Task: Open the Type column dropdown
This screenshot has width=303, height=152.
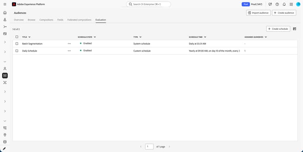Action: pyautogui.click(x=140, y=37)
